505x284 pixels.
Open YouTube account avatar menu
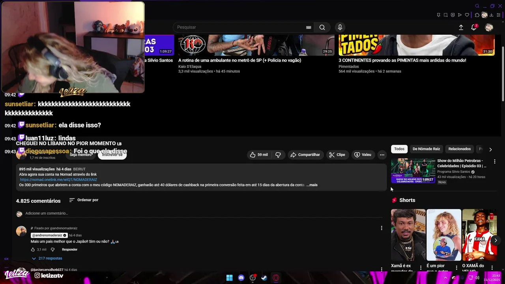click(489, 27)
